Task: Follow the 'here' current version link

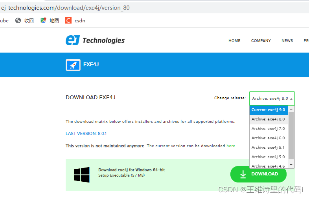Action: point(231,146)
